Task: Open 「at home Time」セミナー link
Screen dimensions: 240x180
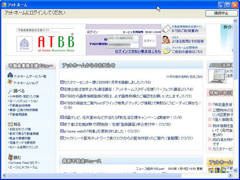Action: click(24, 163)
